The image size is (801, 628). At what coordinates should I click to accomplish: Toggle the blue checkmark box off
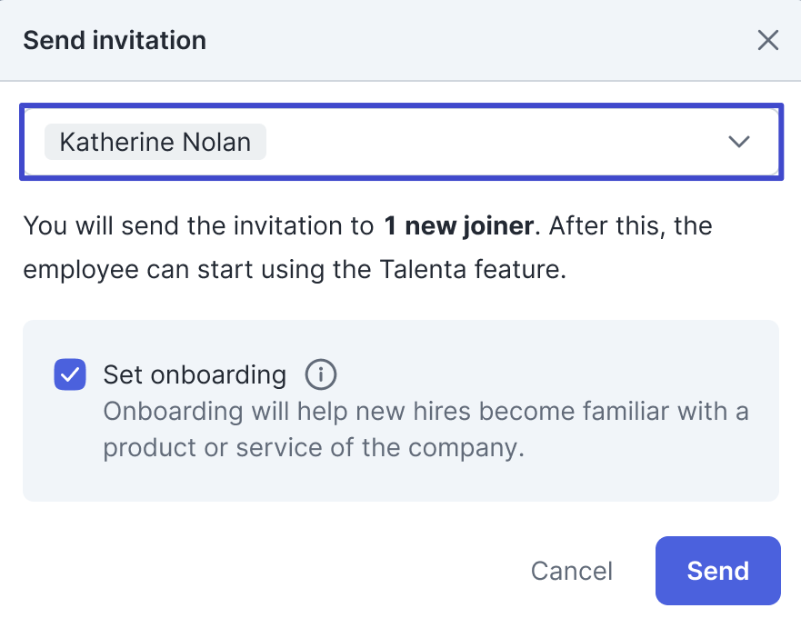[70, 374]
